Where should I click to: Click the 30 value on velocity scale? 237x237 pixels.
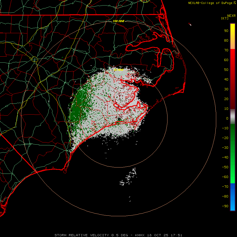[226, 89]
